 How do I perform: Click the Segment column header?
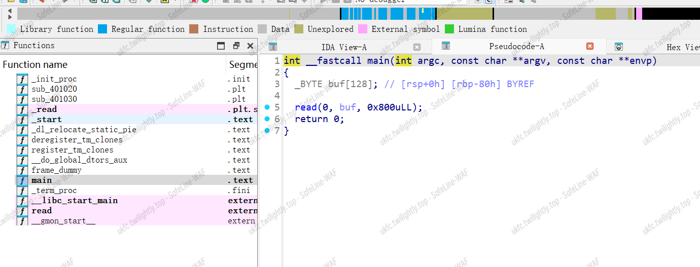click(x=242, y=64)
